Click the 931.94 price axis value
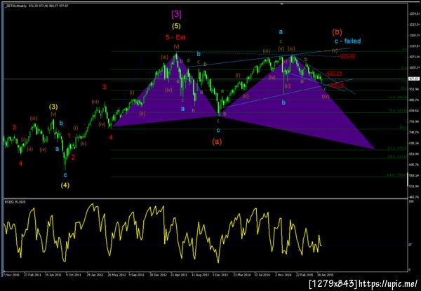Viewport: 421px width, 291px height. [x=414, y=89]
